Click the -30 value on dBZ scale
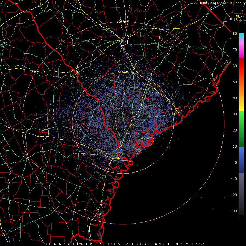Screen dimensions: 246x246 click(234, 211)
